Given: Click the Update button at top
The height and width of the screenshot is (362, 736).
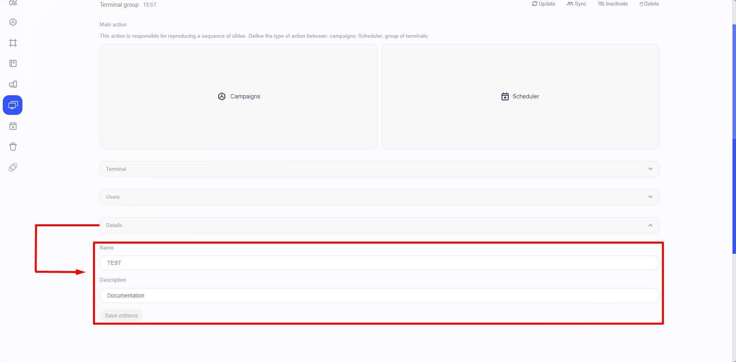Looking at the screenshot, I should tap(543, 4).
